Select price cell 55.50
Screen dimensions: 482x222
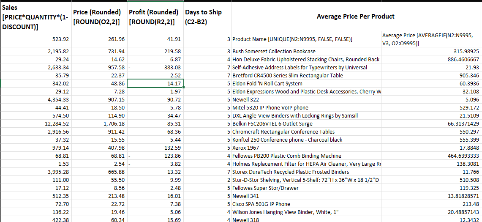tap(99, 180)
